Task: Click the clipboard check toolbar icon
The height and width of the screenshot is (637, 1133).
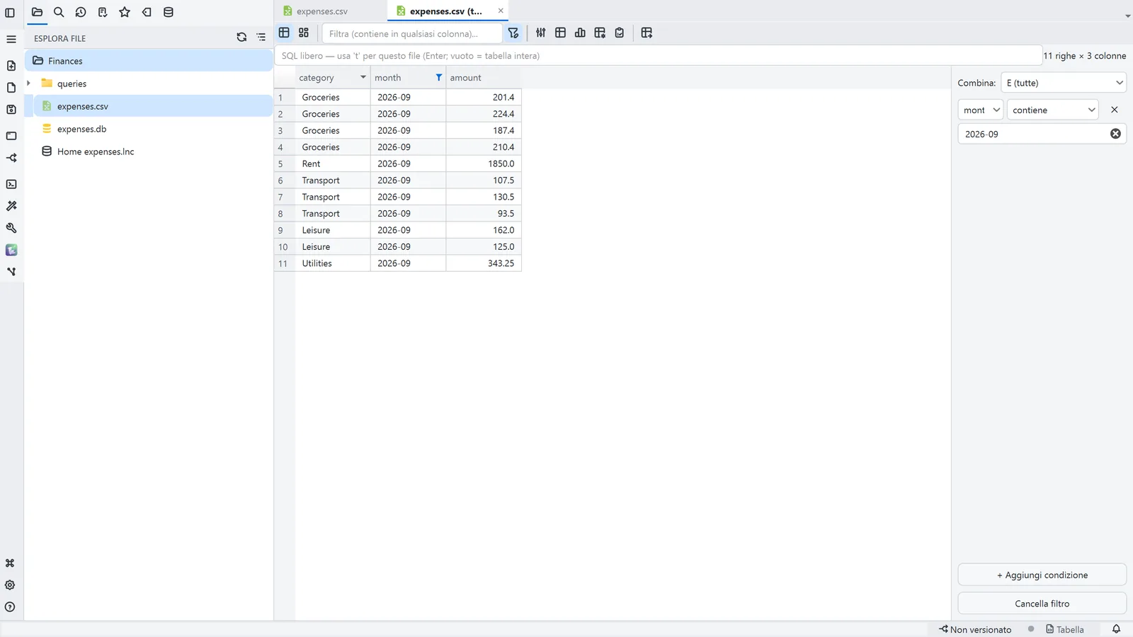Action: coord(620,33)
